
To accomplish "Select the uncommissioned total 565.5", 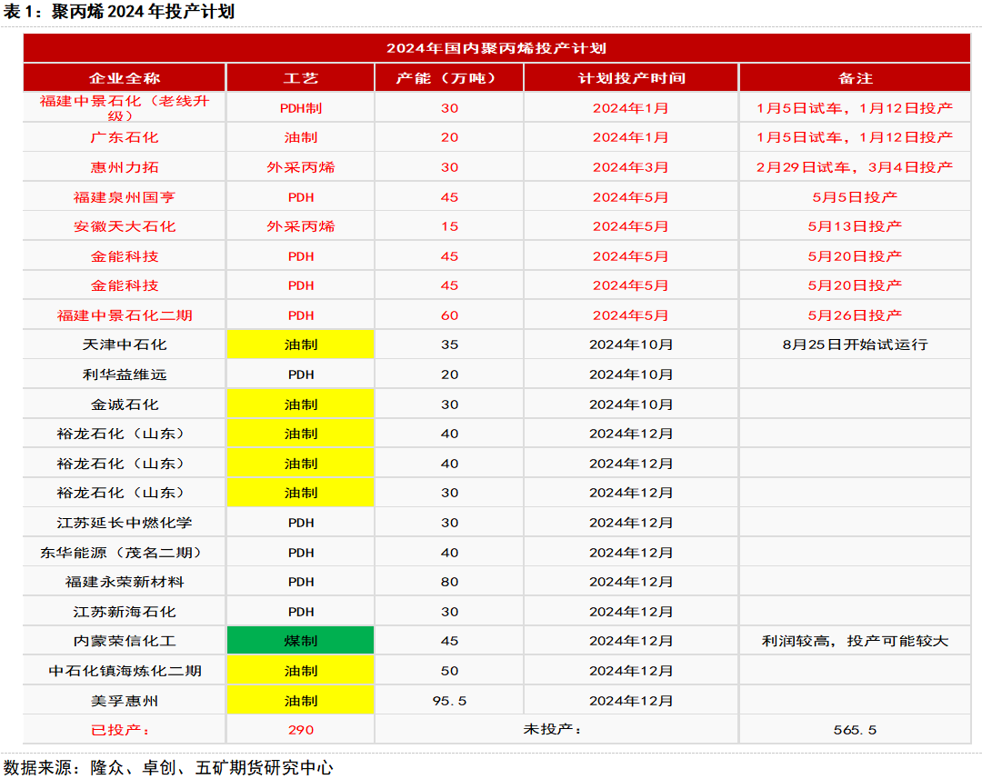I will coord(855,730).
